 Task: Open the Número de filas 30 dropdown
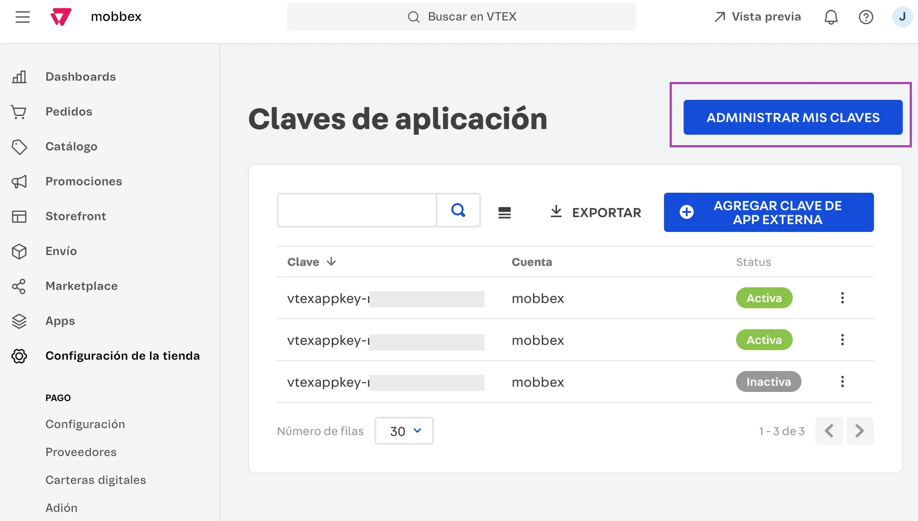(x=404, y=431)
